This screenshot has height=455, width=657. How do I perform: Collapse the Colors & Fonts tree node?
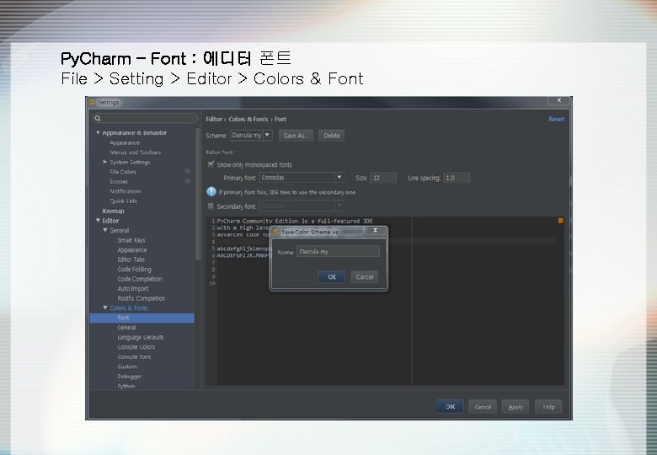(105, 308)
